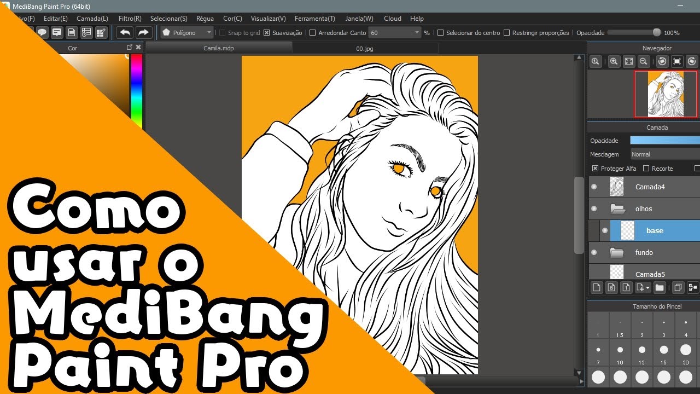The width and height of the screenshot is (700, 394).
Task: Adjust the layer Opacidade blue bar
Action: point(665,141)
